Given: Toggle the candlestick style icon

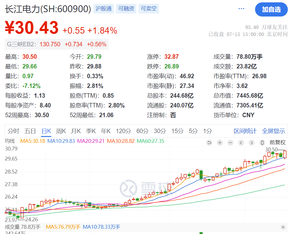Looking at the screenshot, I should point(262,143).
